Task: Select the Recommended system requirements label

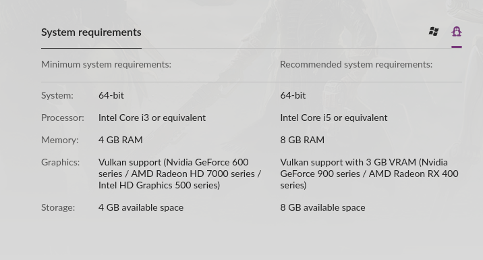Action: 356,64
